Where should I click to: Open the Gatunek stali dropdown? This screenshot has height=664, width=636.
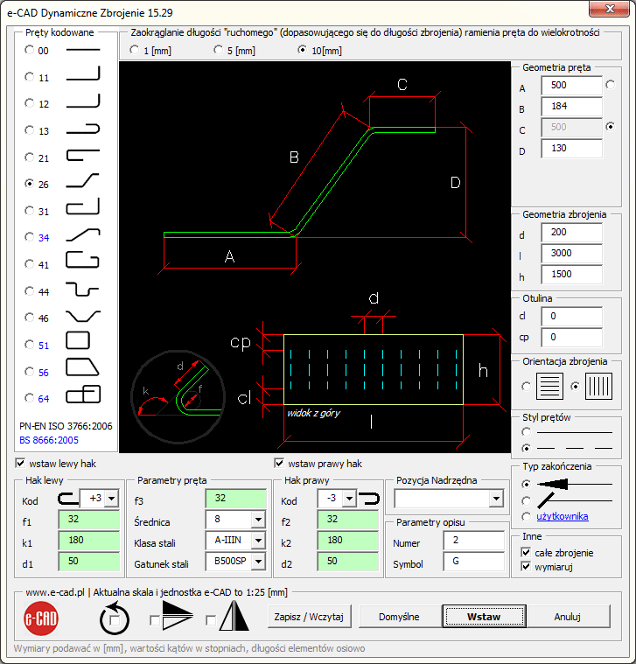258,562
